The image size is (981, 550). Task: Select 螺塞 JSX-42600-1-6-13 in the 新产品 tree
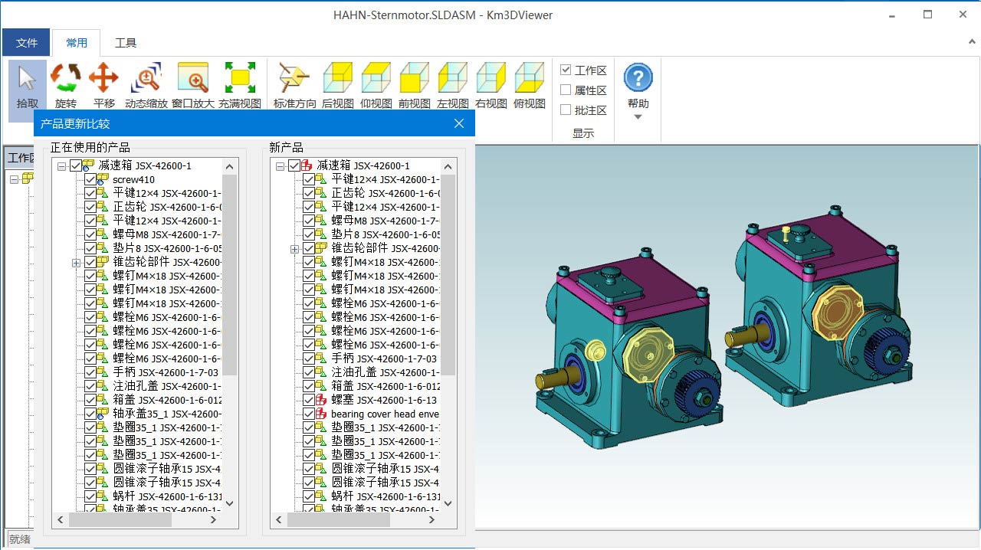(383, 400)
